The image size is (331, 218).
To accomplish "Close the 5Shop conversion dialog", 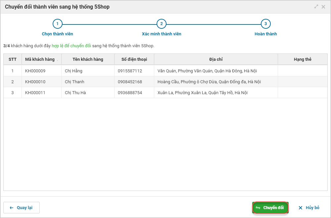I will [x=323, y=7].
